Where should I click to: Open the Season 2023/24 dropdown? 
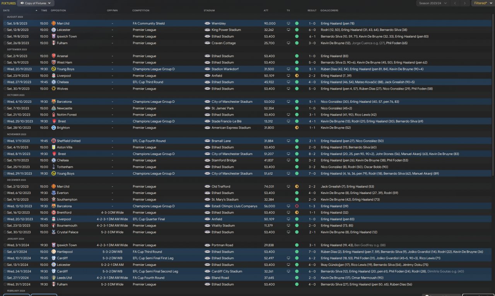[433, 3]
